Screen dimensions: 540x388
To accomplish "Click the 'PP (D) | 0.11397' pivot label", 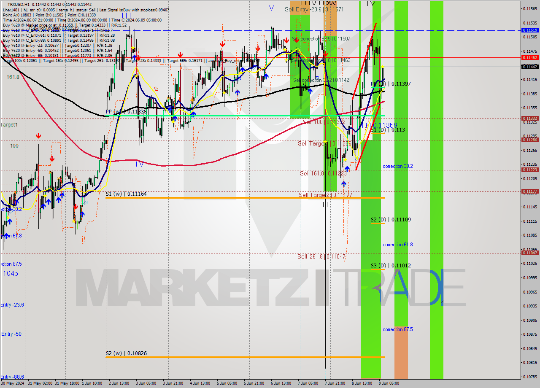I will [x=391, y=84].
